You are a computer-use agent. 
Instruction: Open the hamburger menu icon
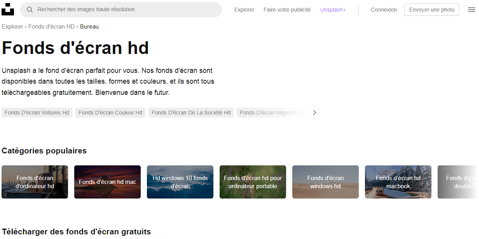click(471, 10)
